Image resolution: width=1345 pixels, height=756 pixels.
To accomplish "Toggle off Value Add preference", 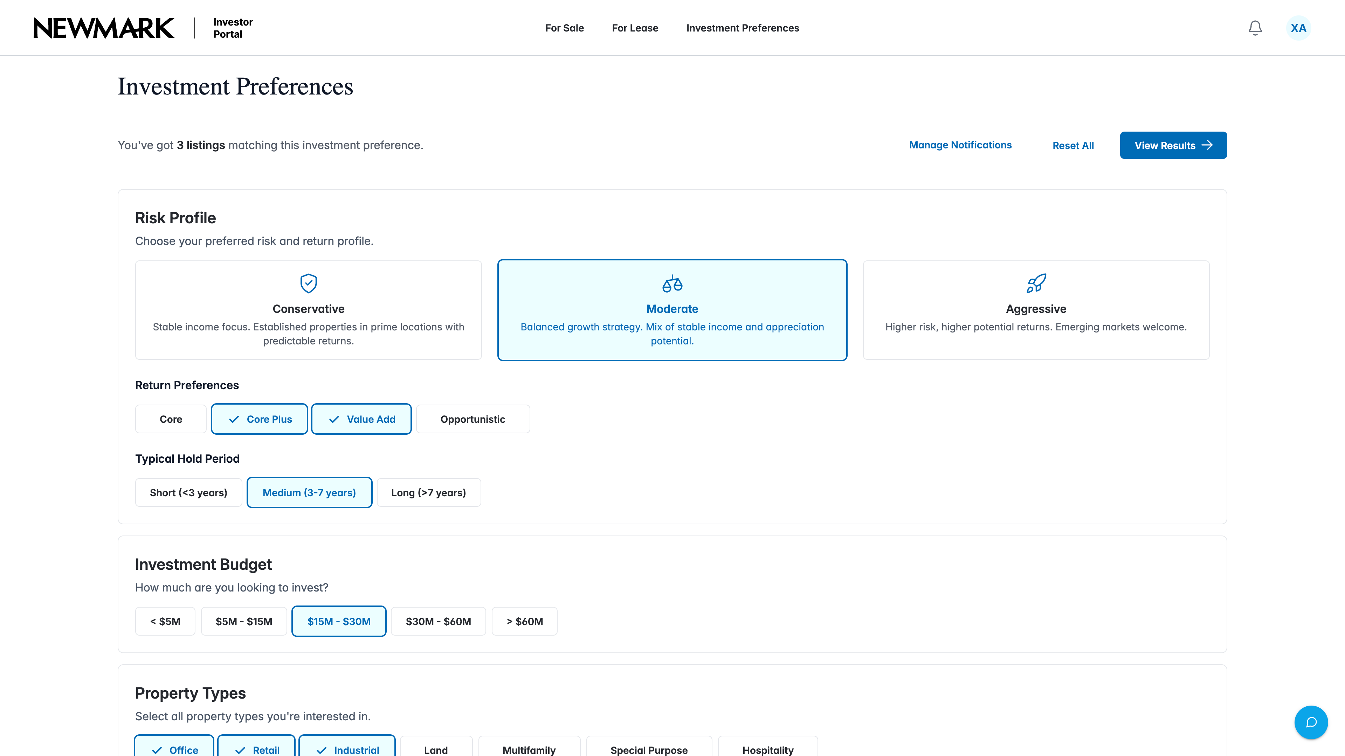I will point(361,419).
